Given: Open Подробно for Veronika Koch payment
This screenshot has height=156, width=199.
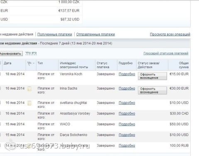Looking at the screenshot, I should [x=127, y=74].
